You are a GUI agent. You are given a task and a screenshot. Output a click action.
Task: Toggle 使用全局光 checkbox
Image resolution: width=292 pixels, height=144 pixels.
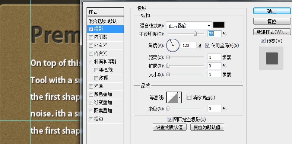point(207,45)
